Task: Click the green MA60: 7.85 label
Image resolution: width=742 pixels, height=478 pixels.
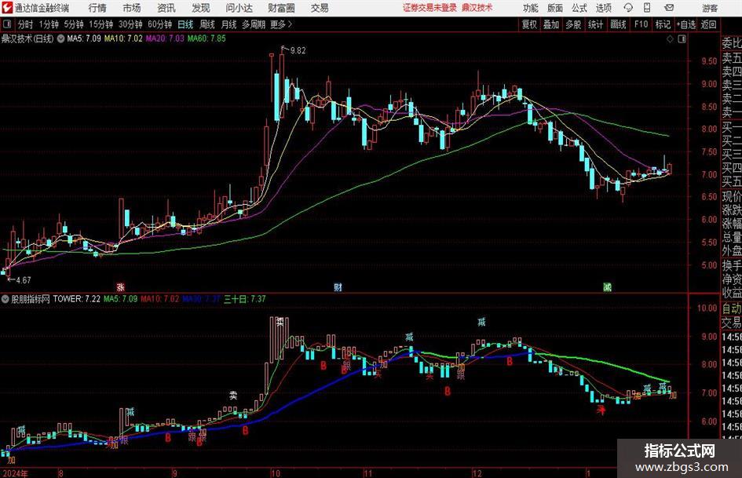Action: pos(207,38)
